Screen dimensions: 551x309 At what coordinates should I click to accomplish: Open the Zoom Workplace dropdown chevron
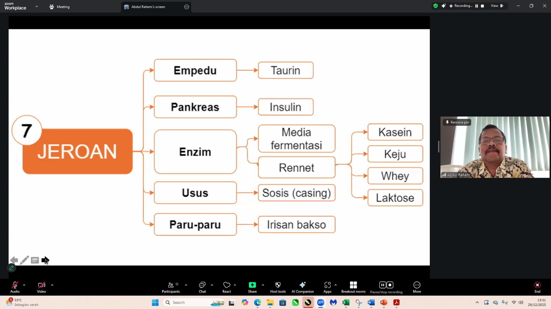[x=37, y=7]
